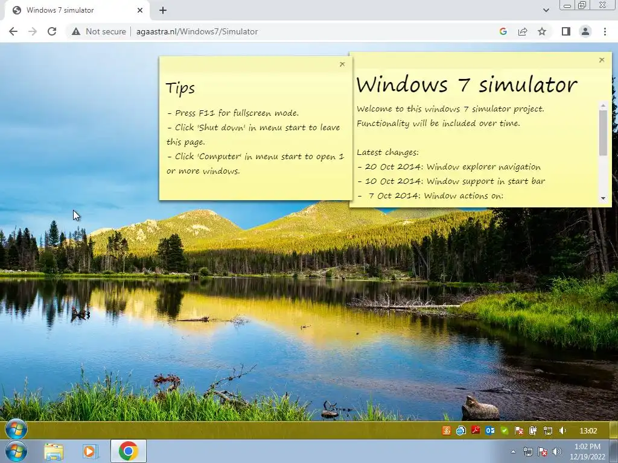Click the Java tray icon in simulator taskbar
This screenshot has height=463, width=618.
[x=446, y=430]
